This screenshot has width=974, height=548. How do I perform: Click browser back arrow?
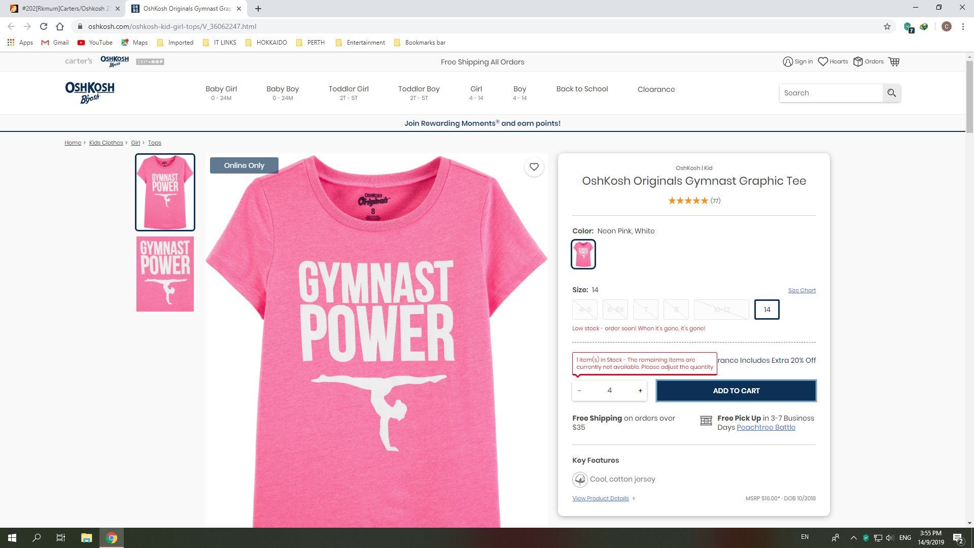coord(11,26)
